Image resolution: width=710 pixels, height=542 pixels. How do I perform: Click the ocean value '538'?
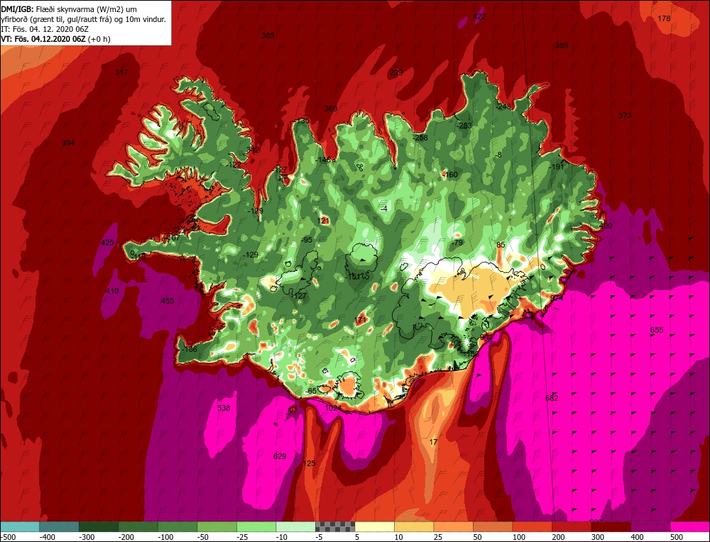coord(224,408)
